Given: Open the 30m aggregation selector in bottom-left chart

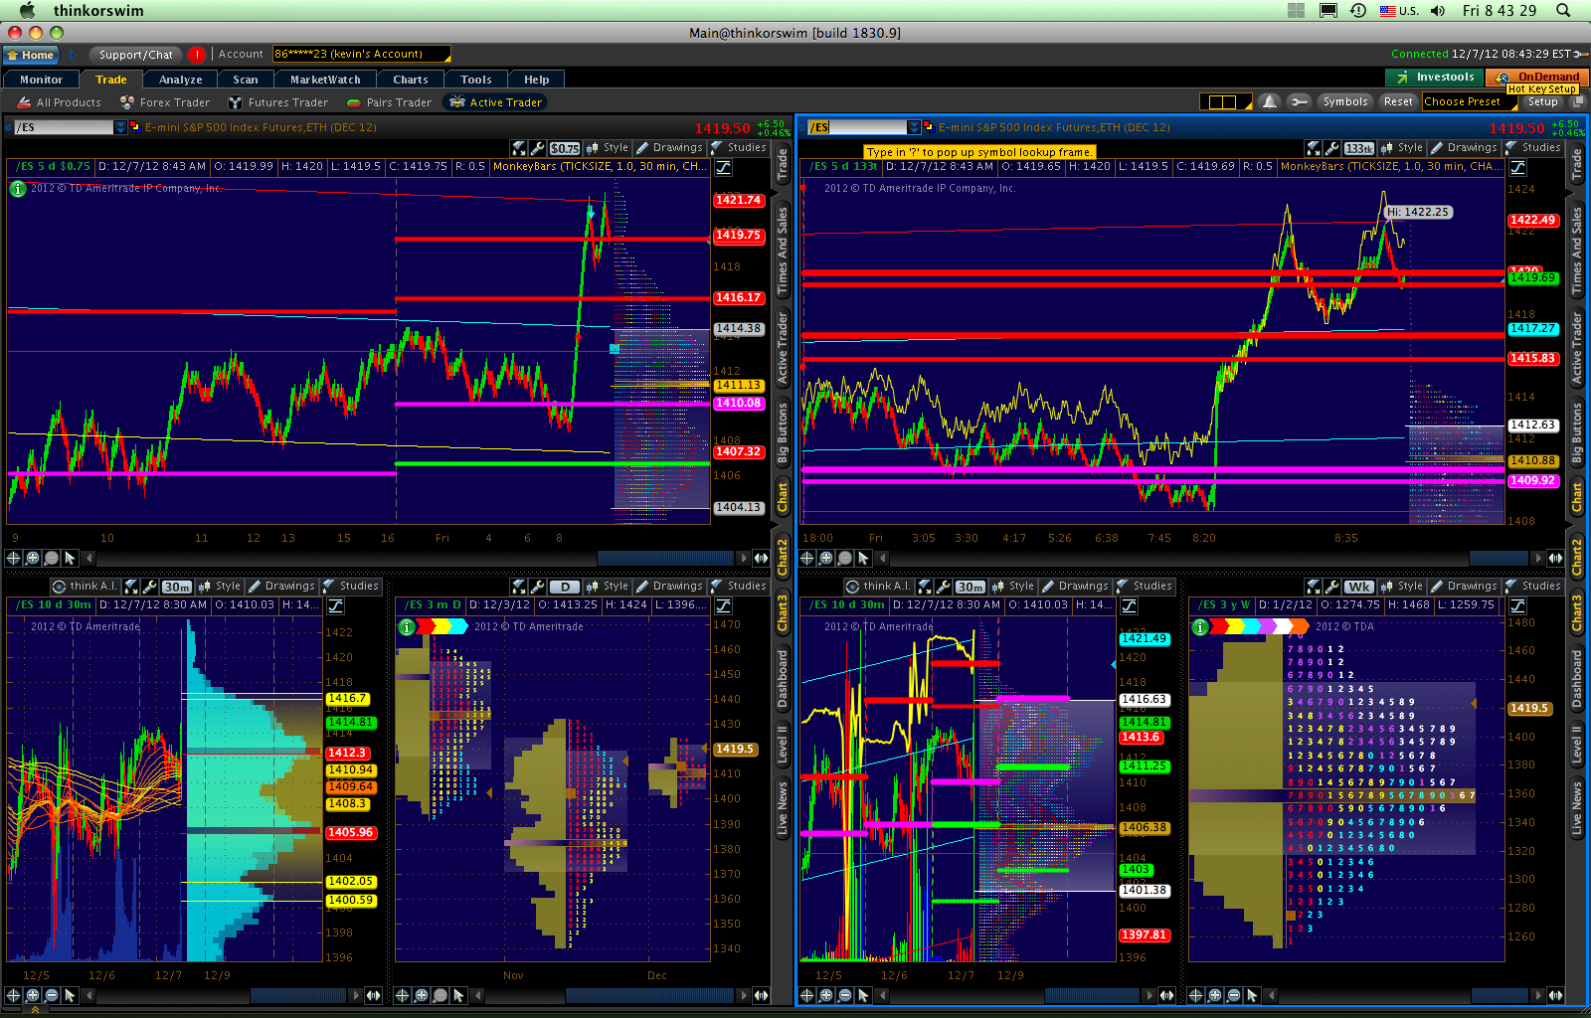Looking at the screenshot, I should tap(177, 587).
